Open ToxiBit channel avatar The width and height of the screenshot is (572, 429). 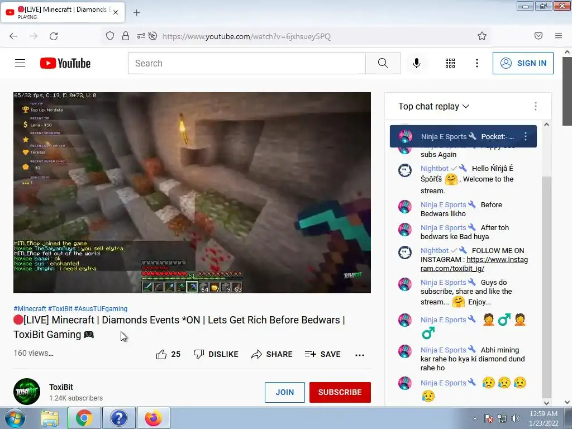click(27, 392)
